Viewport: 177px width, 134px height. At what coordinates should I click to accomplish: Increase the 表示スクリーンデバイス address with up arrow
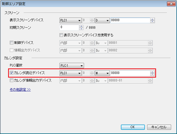tap(152, 19)
